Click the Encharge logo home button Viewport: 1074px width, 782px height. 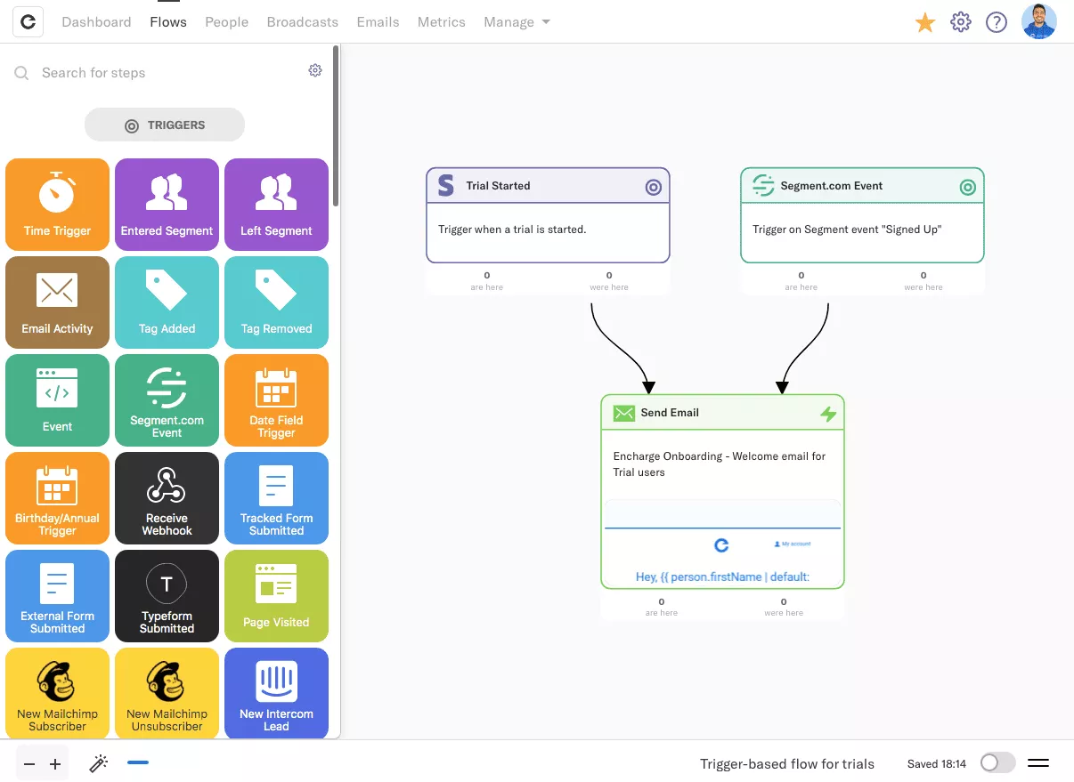(28, 21)
